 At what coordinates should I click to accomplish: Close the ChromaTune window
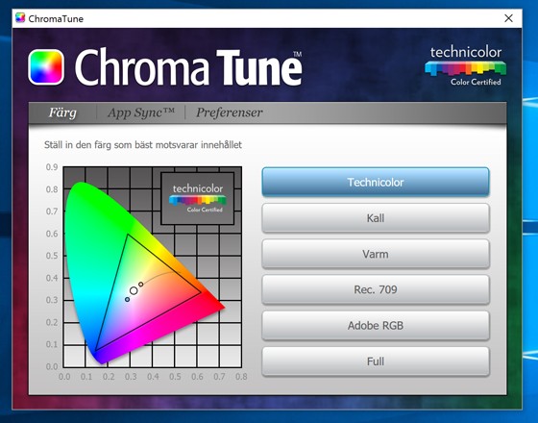509,18
